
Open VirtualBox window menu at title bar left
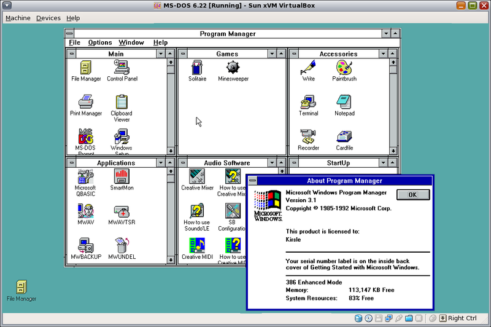pos(7,6)
